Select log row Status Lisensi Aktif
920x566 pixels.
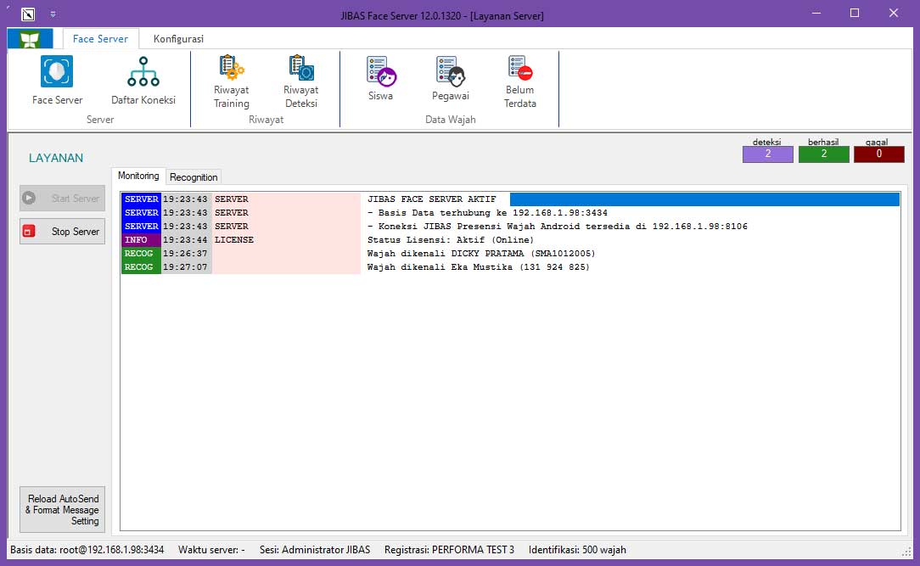[x=510, y=239]
